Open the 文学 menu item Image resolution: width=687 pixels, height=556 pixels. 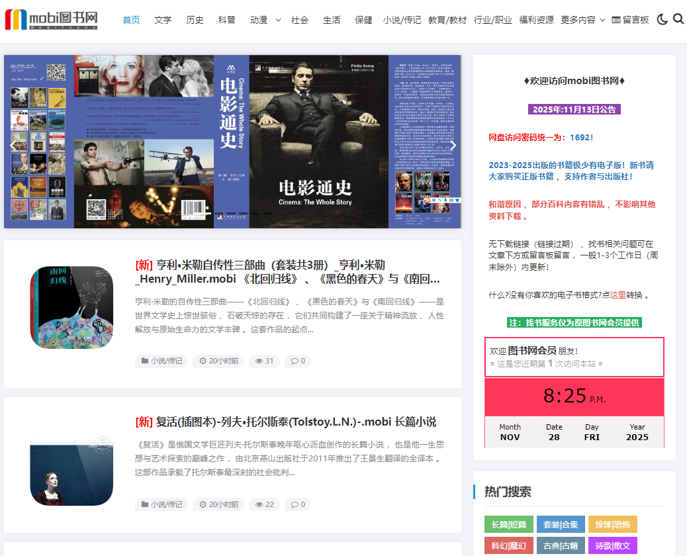(x=163, y=19)
